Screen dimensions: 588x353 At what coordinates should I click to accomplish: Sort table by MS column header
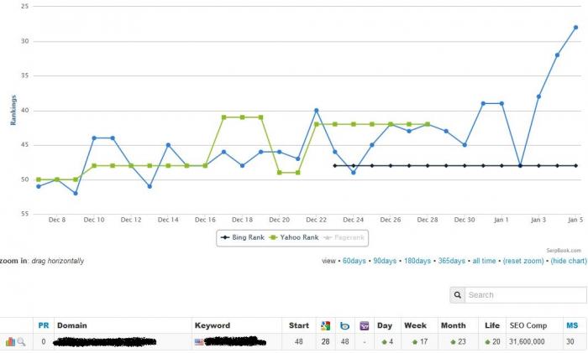tap(572, 325)
